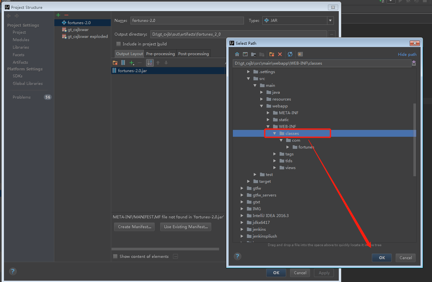The image size is (432, 282).
Task: Add a new artifact with the green plus icon
Action: tap(58, 15)
